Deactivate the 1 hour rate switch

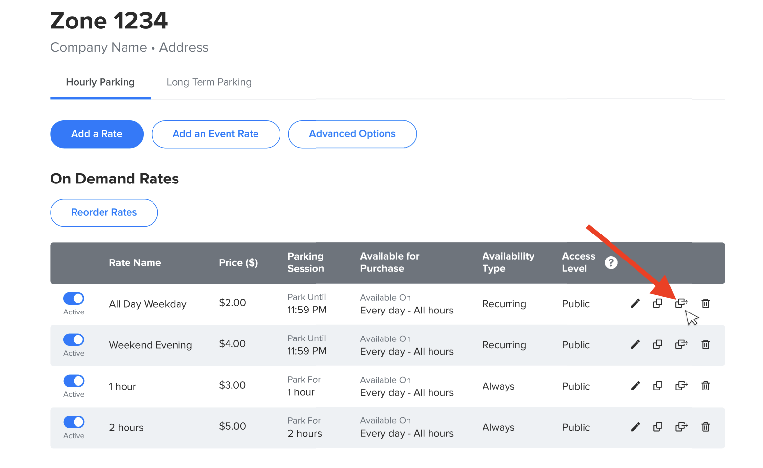click(x=74, y=381)
